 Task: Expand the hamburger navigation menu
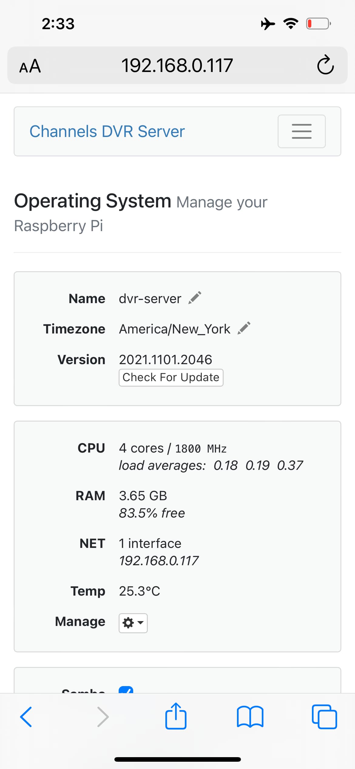click(302, 131)
